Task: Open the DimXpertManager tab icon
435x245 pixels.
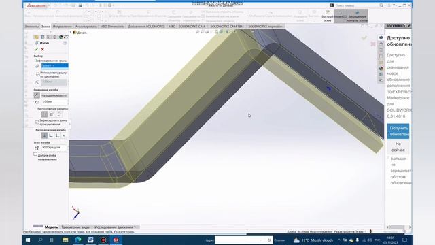Action: (54, 37)
